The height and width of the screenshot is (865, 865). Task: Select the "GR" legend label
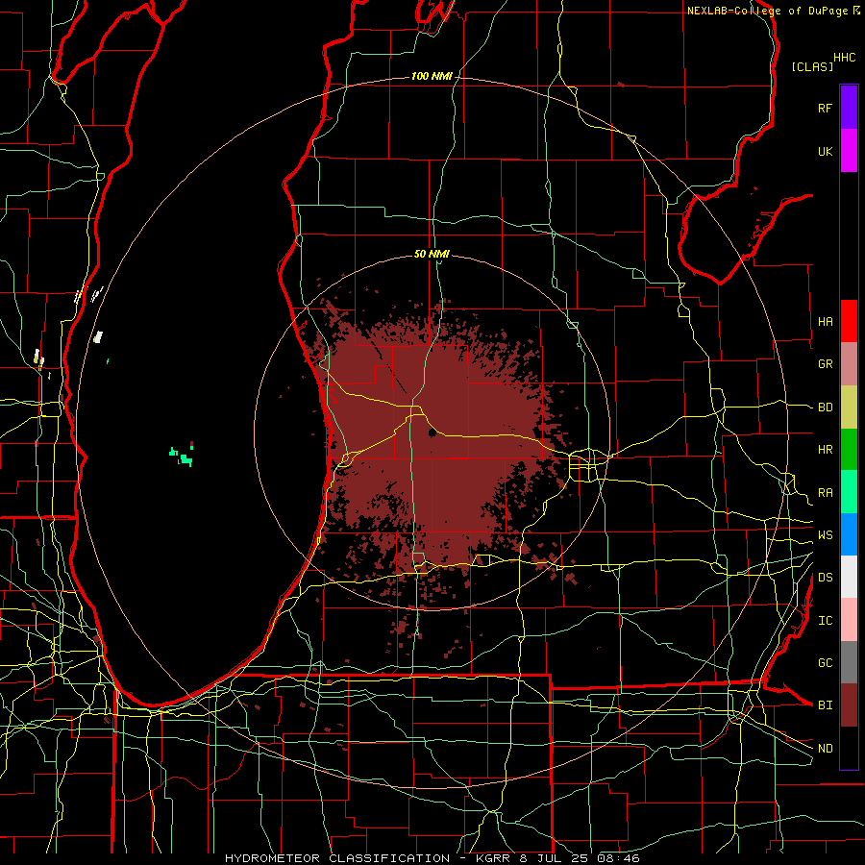[825, 364]
